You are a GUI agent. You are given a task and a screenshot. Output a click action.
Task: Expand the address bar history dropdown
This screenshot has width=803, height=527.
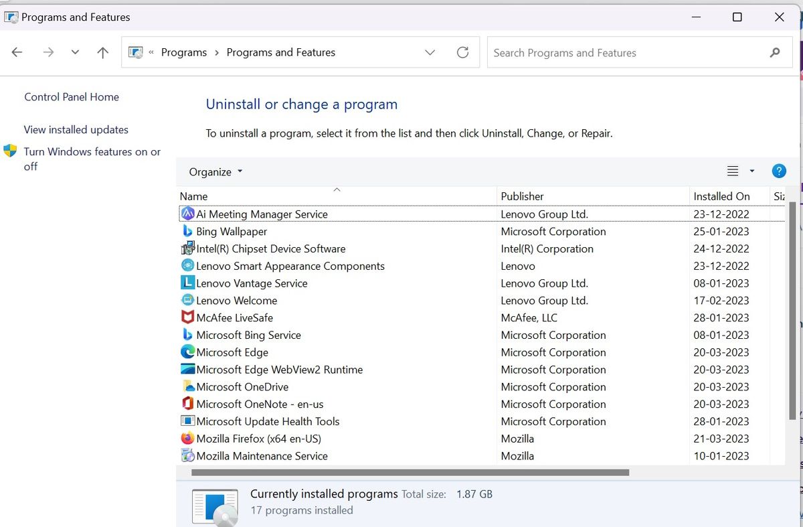430,52
